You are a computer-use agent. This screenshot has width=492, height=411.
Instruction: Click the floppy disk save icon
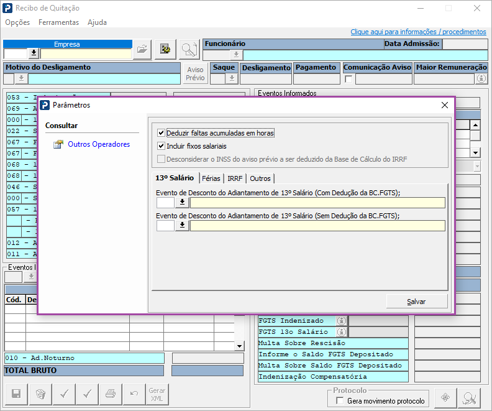[x=17, y=393]
